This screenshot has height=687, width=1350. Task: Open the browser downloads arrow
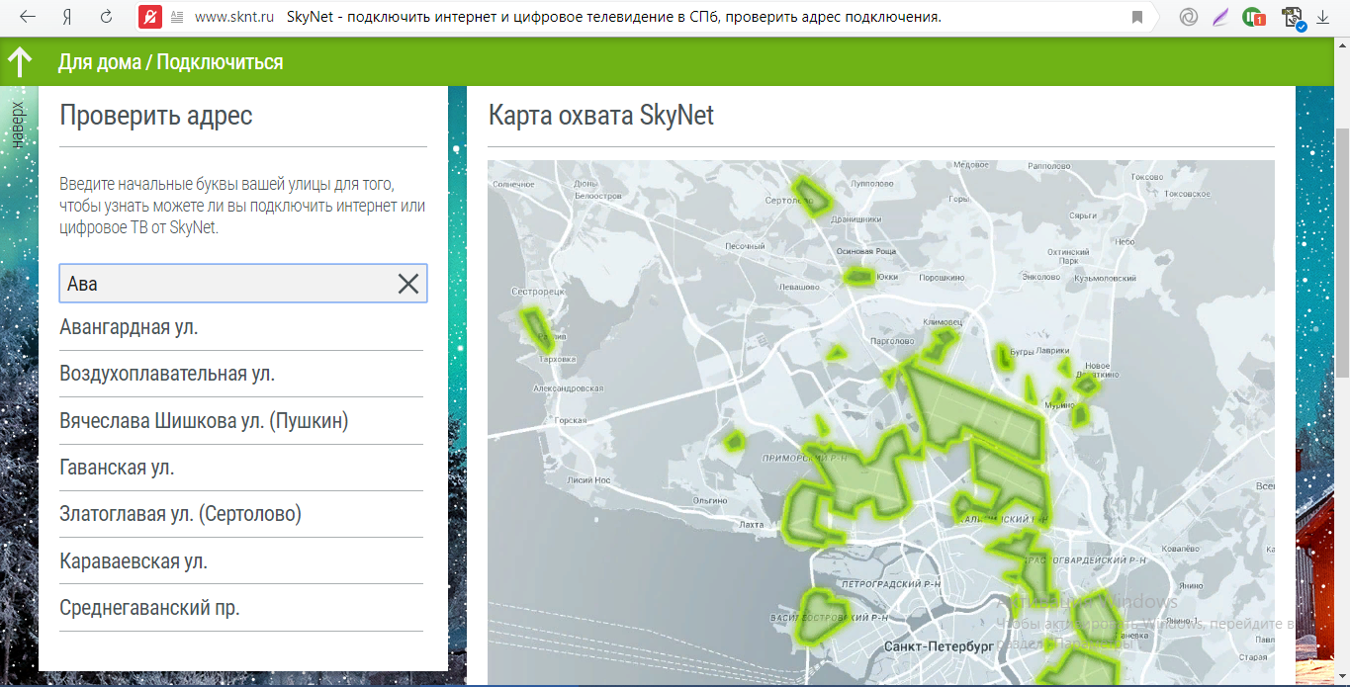click(x=1322, y=17)
